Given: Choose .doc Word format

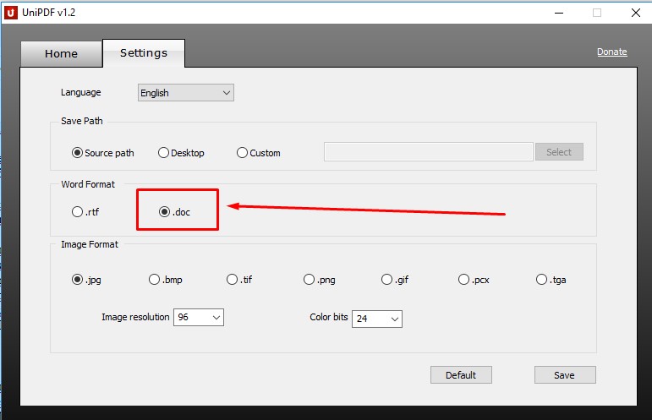Looking at the screenshot, I should [175, 212].
